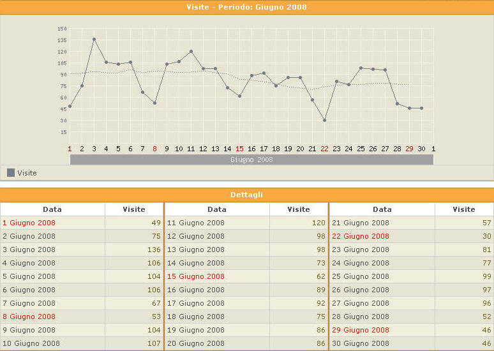
Task: Click the '15 Giugno 2008' red date cell
Action: click(217, 276)
